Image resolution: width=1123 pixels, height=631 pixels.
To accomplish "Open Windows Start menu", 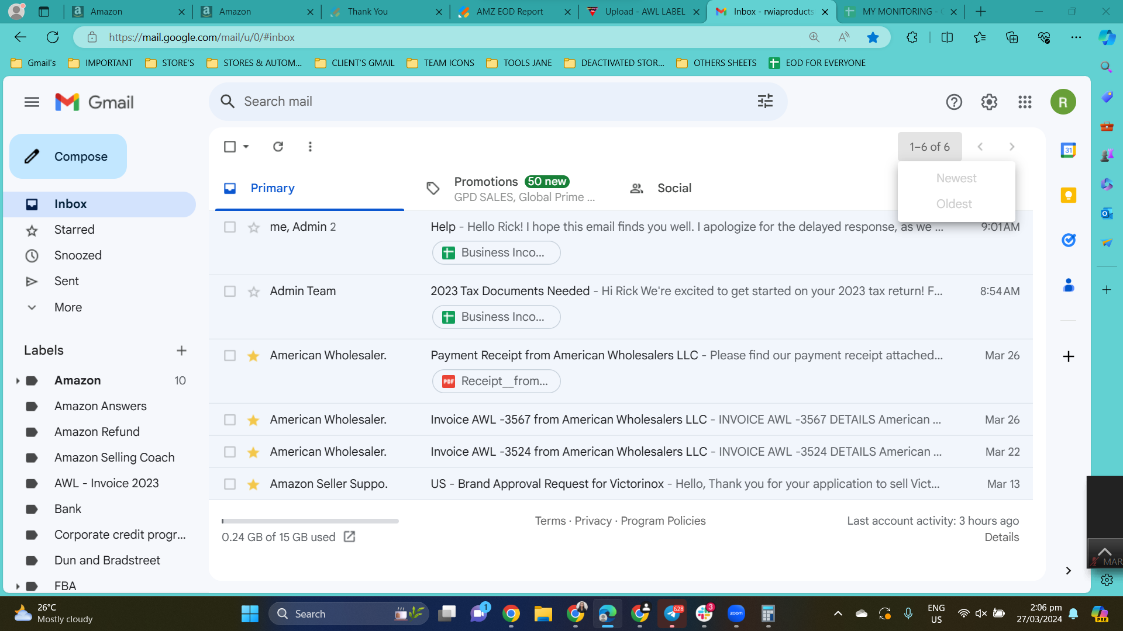I will pyautogui.click(x=250, y=613).
